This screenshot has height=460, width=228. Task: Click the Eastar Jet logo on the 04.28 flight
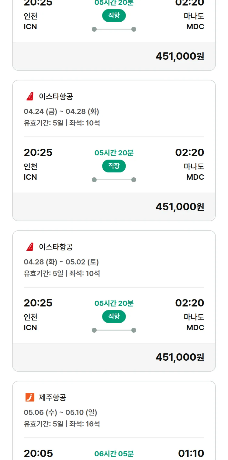pyautogui.click(x=30, y=247)
